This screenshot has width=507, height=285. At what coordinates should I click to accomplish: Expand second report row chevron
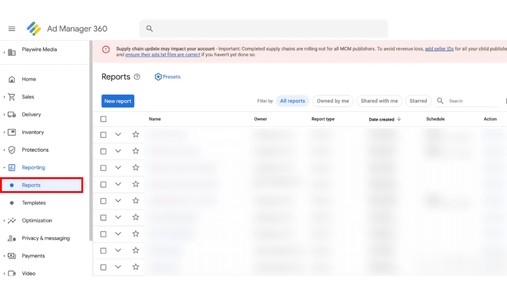(x=118, y=151)
